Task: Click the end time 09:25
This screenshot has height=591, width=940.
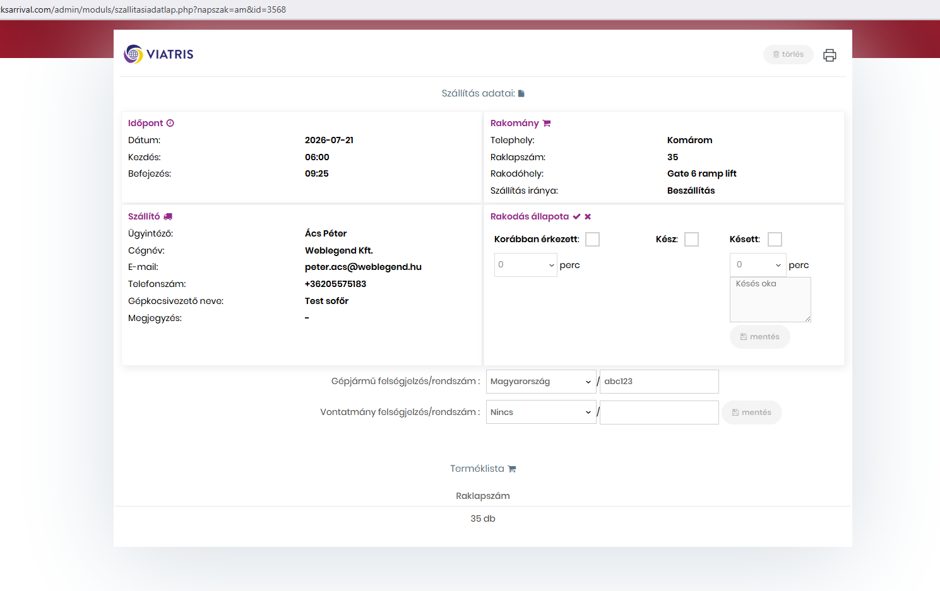Action: click(x=317, y=173)
